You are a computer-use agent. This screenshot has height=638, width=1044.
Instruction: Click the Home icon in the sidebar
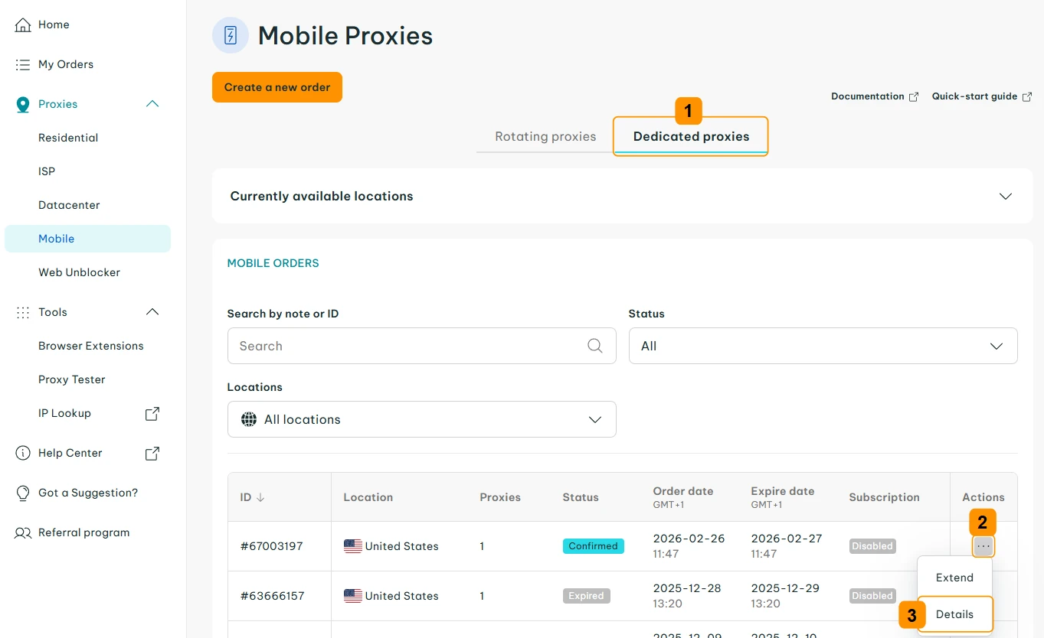click(x=23, y=24)
